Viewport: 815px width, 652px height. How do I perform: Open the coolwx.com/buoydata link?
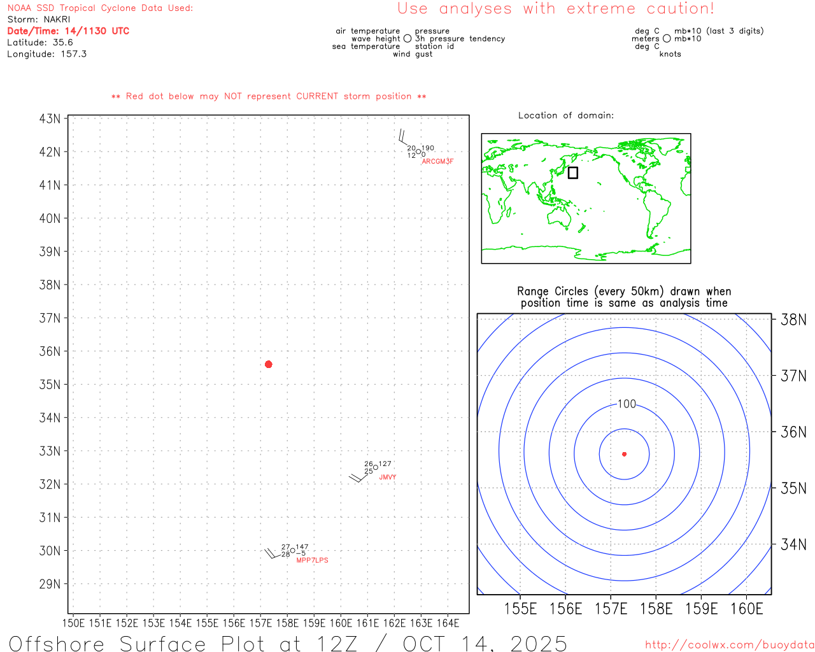point(730,644)
